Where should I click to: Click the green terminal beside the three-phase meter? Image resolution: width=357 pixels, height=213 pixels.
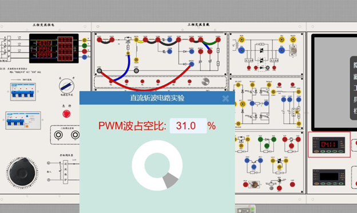click(x=85, y=46)
